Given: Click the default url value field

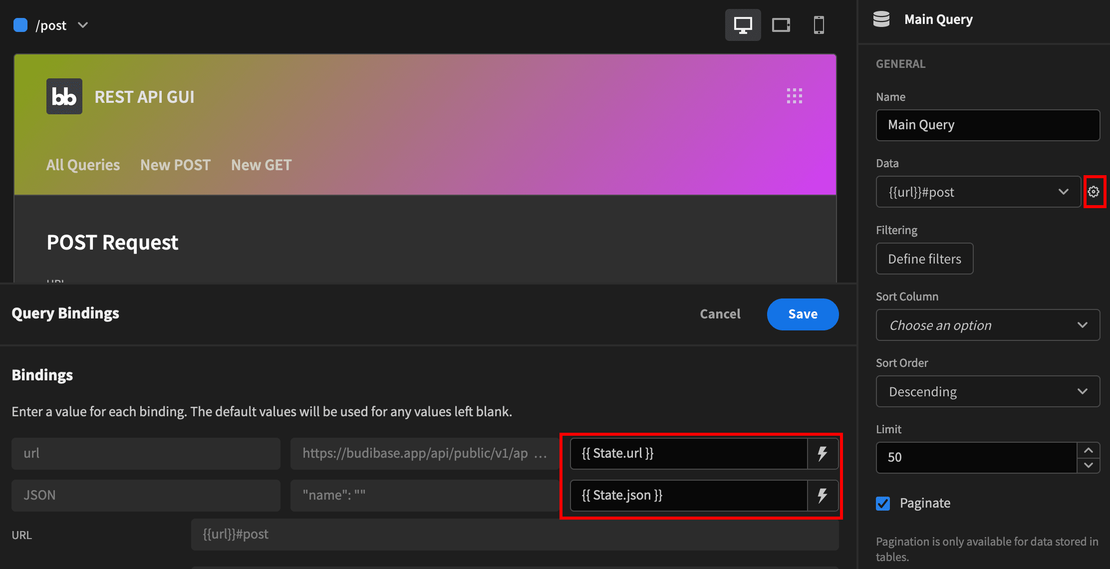Looking at the screenshot, I should (425, 454).
